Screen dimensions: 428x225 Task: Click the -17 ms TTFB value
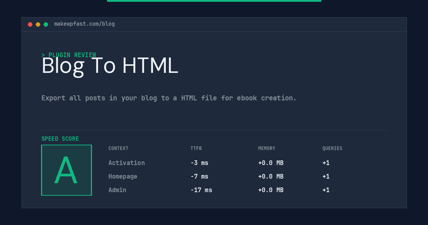coord(201,190)
